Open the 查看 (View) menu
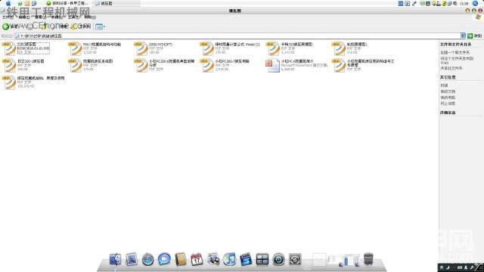 (40, 17)
